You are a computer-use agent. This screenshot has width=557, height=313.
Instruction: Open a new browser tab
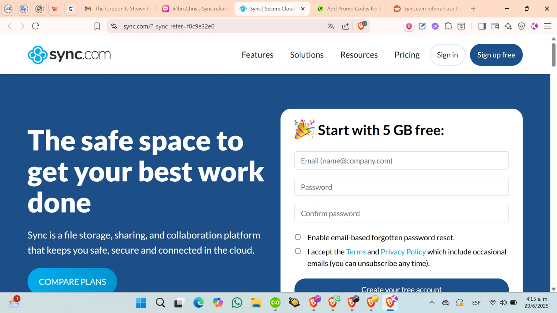click(x=473, y=9)
